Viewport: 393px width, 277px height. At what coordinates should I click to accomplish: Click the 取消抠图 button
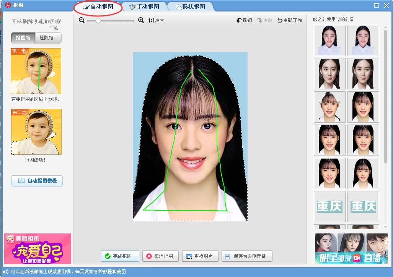click(x=160, y=256)
